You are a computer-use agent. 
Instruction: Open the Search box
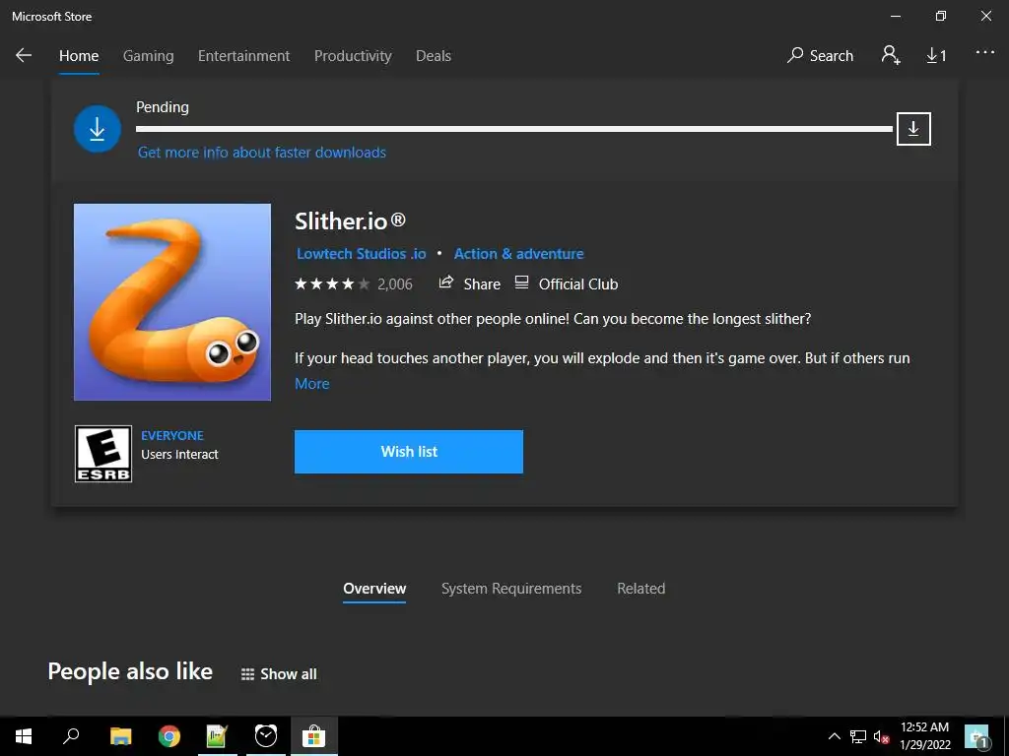(x=821, y=56)
